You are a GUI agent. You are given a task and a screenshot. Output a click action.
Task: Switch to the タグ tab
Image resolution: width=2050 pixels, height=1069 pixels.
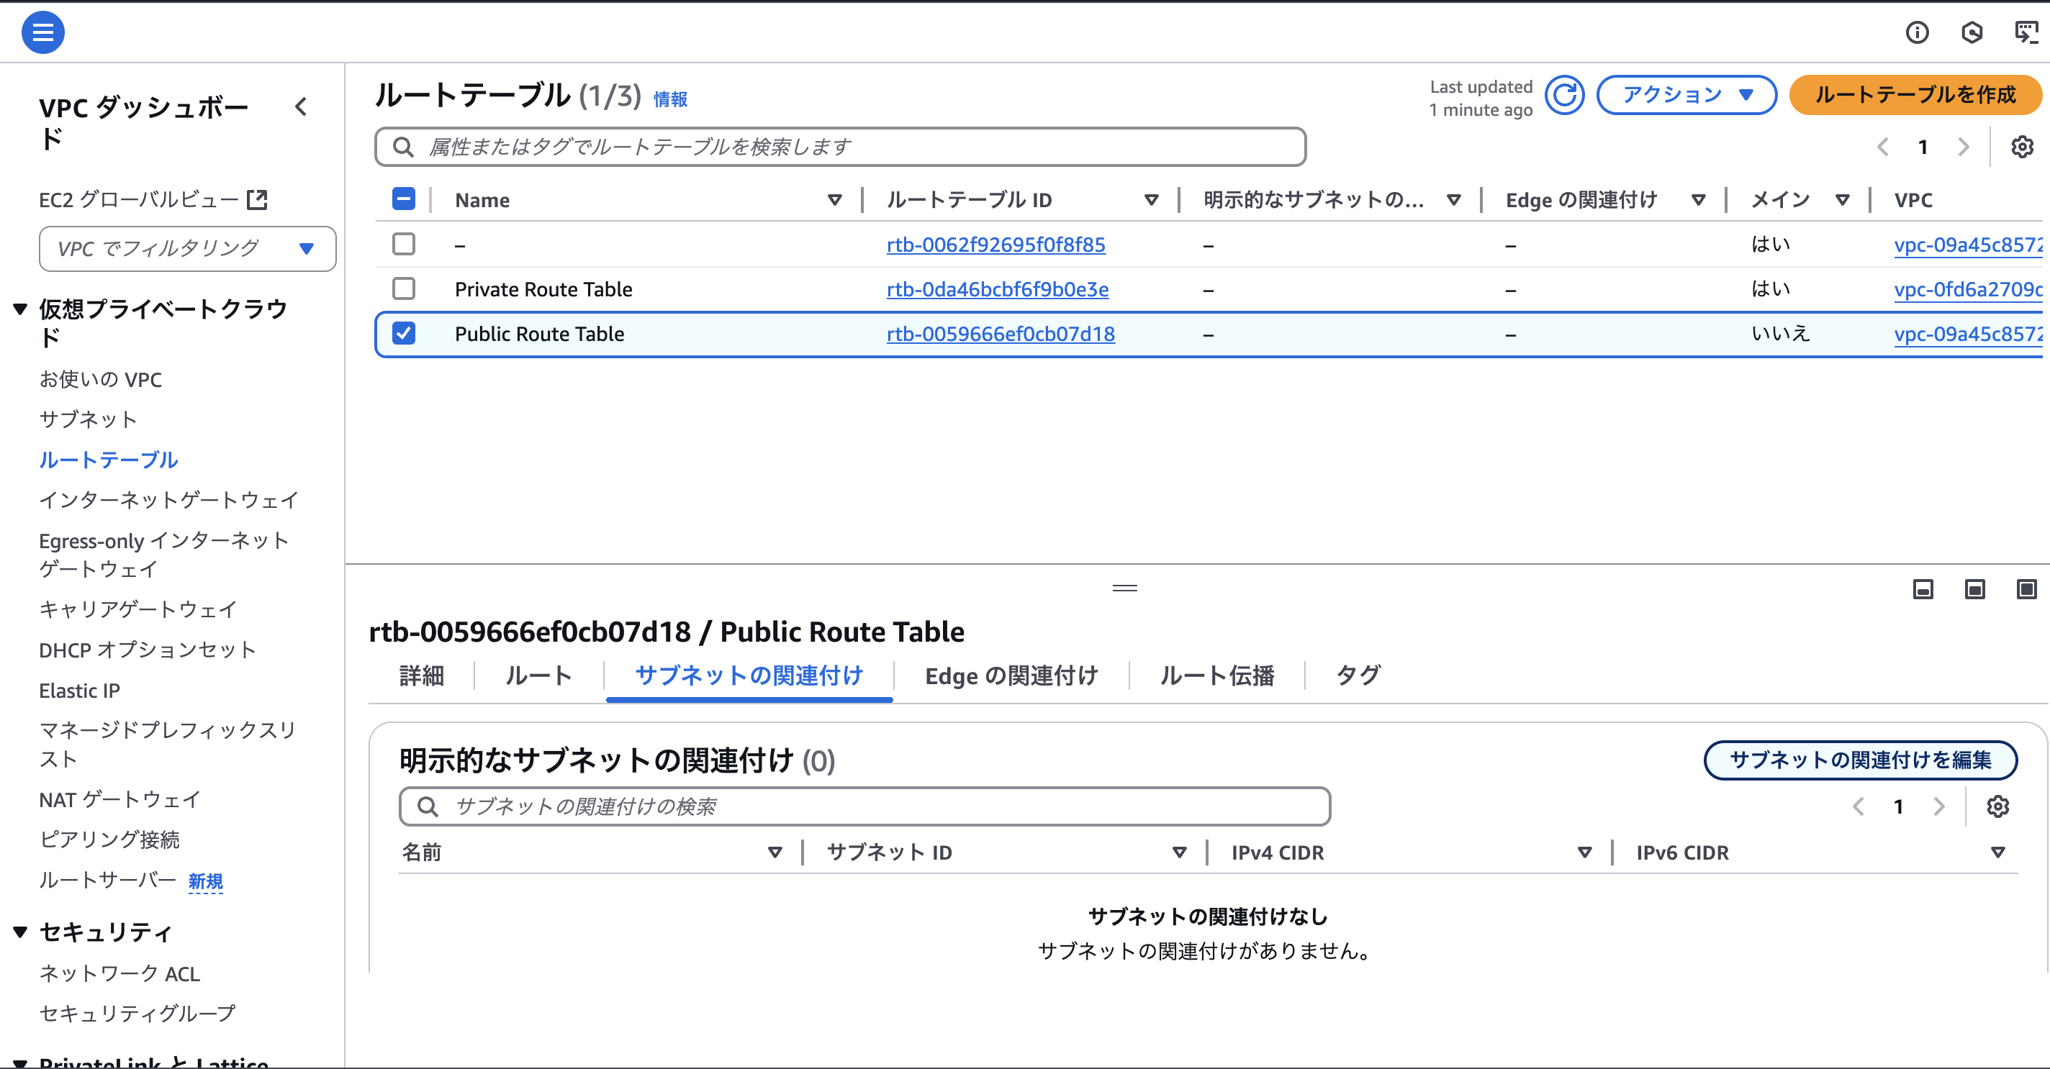click(1358, 676)
